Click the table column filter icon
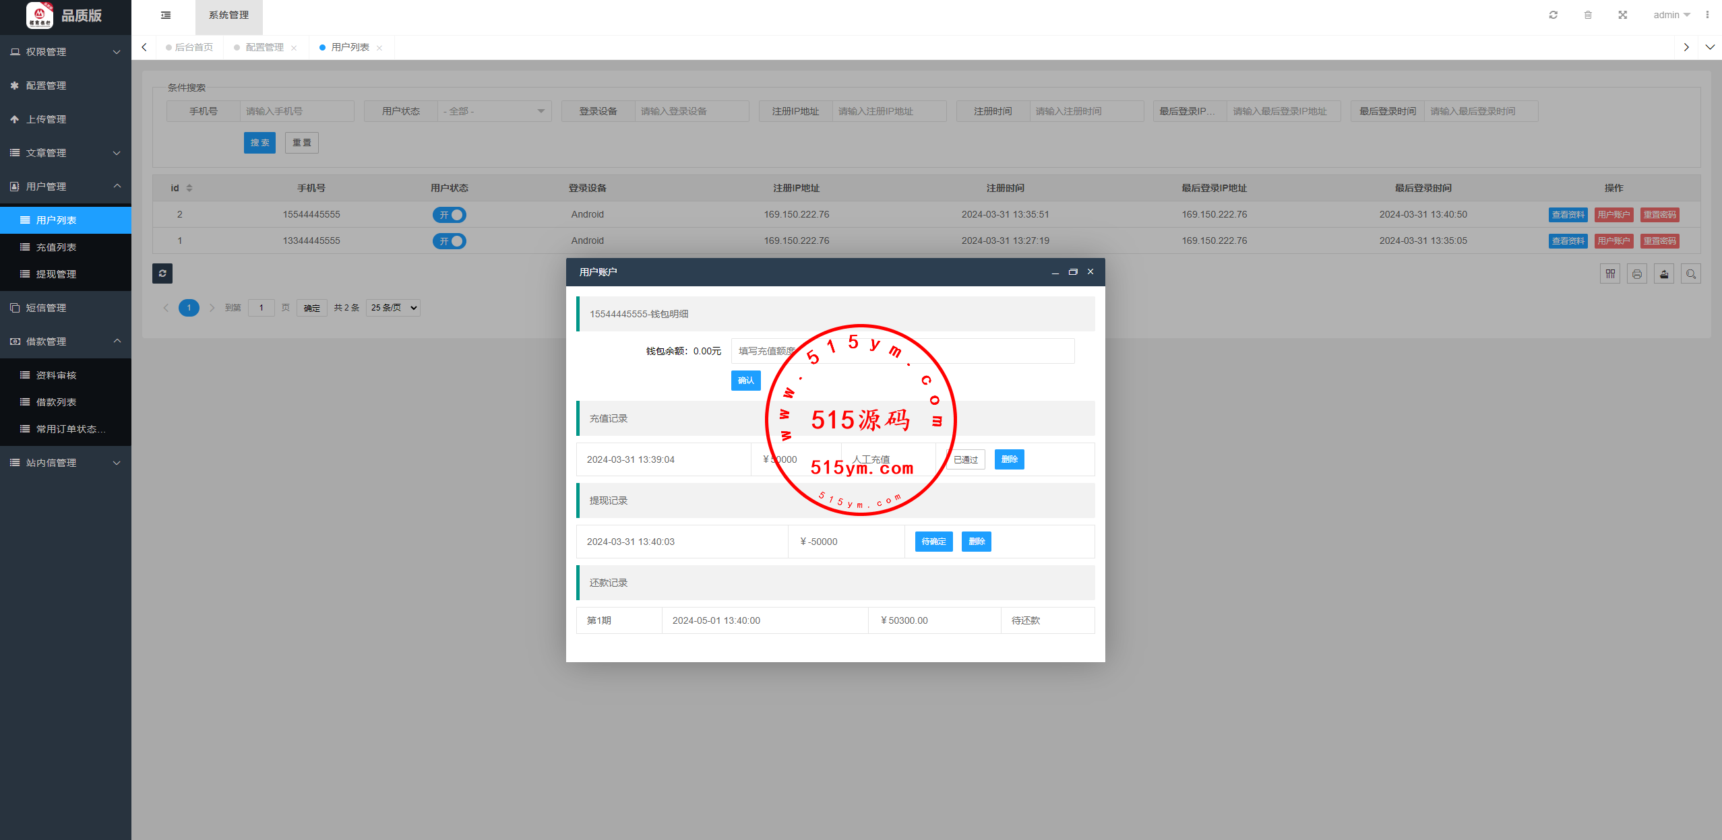The height and width of the screenshot is (840, 1722). (1610, 273)
